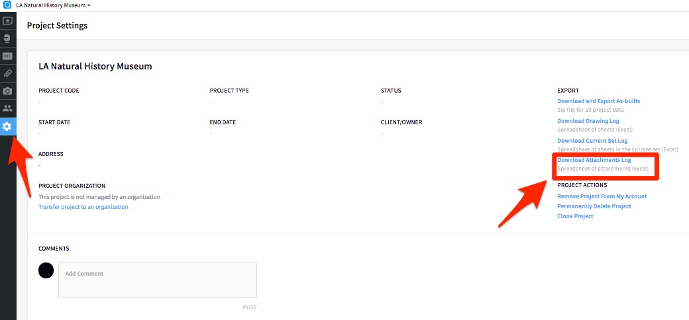Screen dimensions: 689x320
Task: Click Transfer project to an organization link
Action: 83,207
